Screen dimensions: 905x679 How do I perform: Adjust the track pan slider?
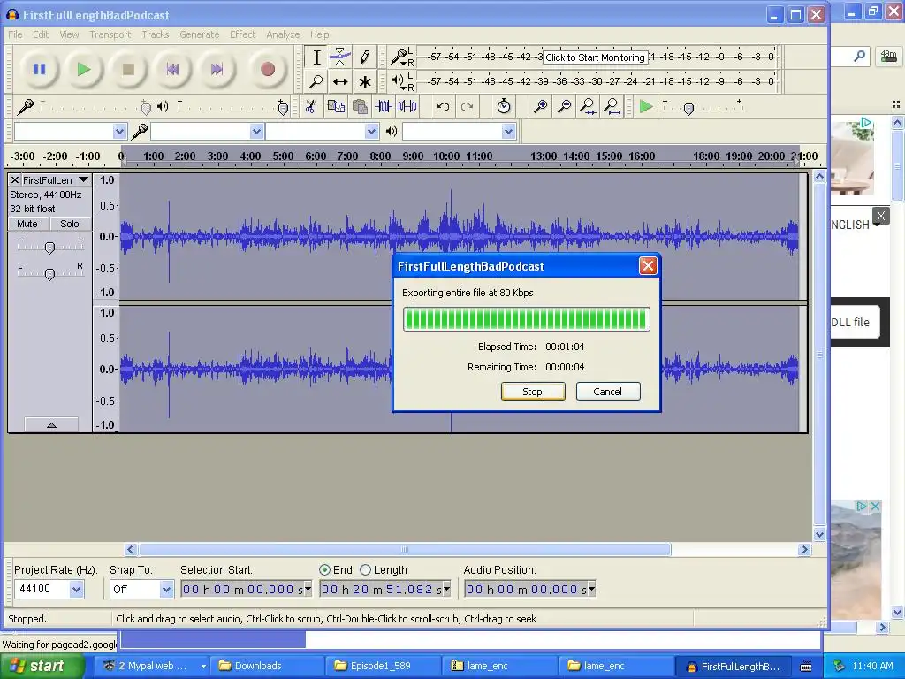pyautogui.click(x=49, y=273)
